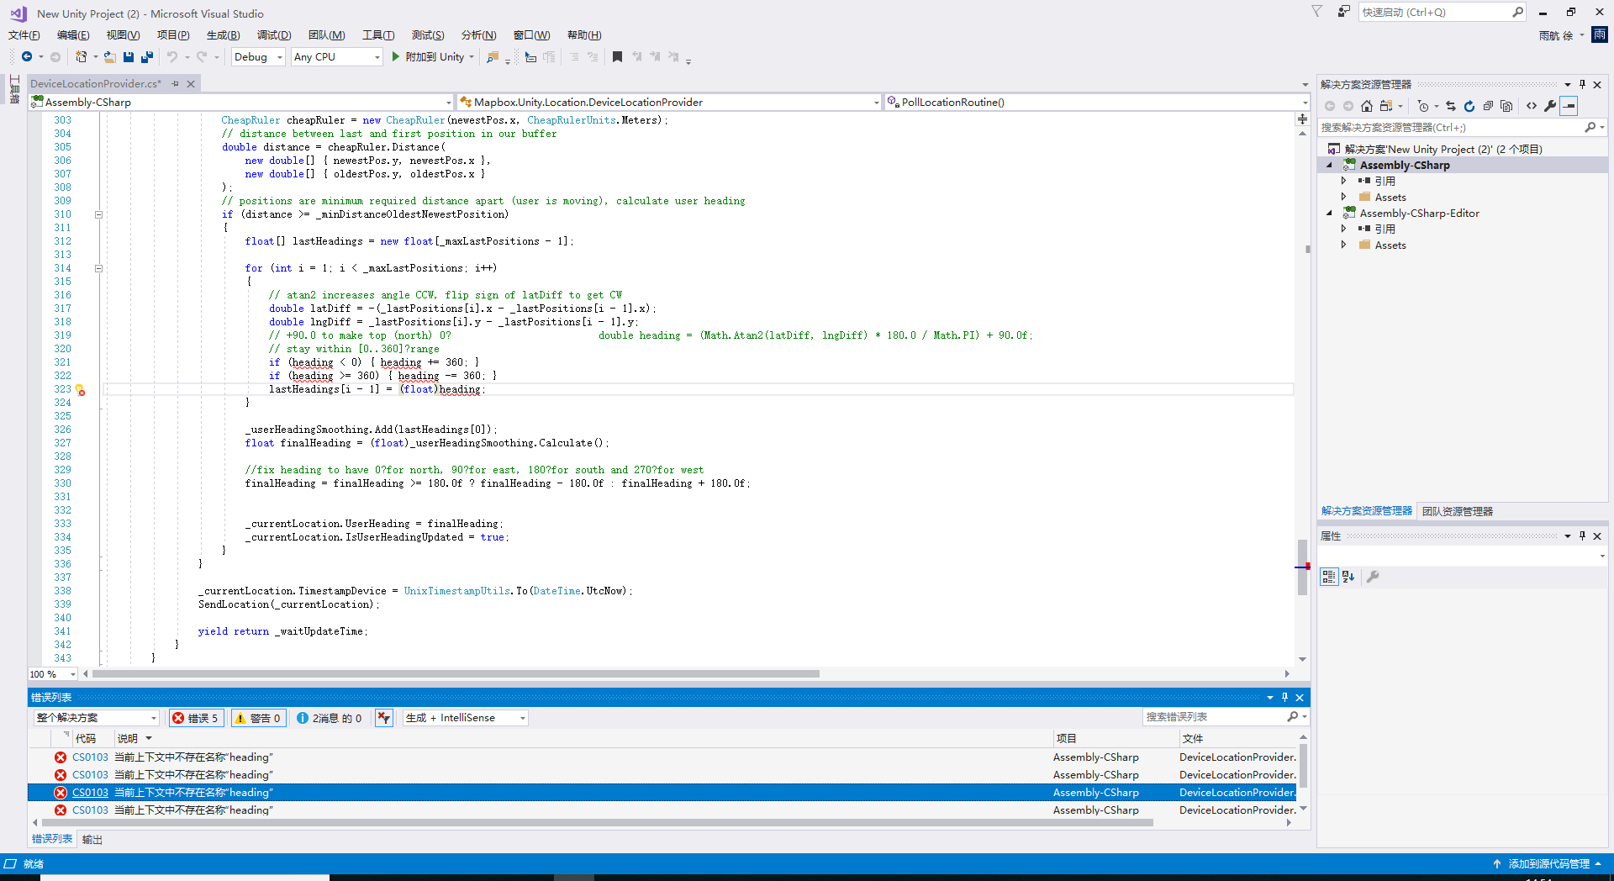Image resolution: width=1614 pixels, height=881 pixels.
Task: Expand the Assets folder under Assembly-CSharp-Editor
Action: [x=1344, y=245]
